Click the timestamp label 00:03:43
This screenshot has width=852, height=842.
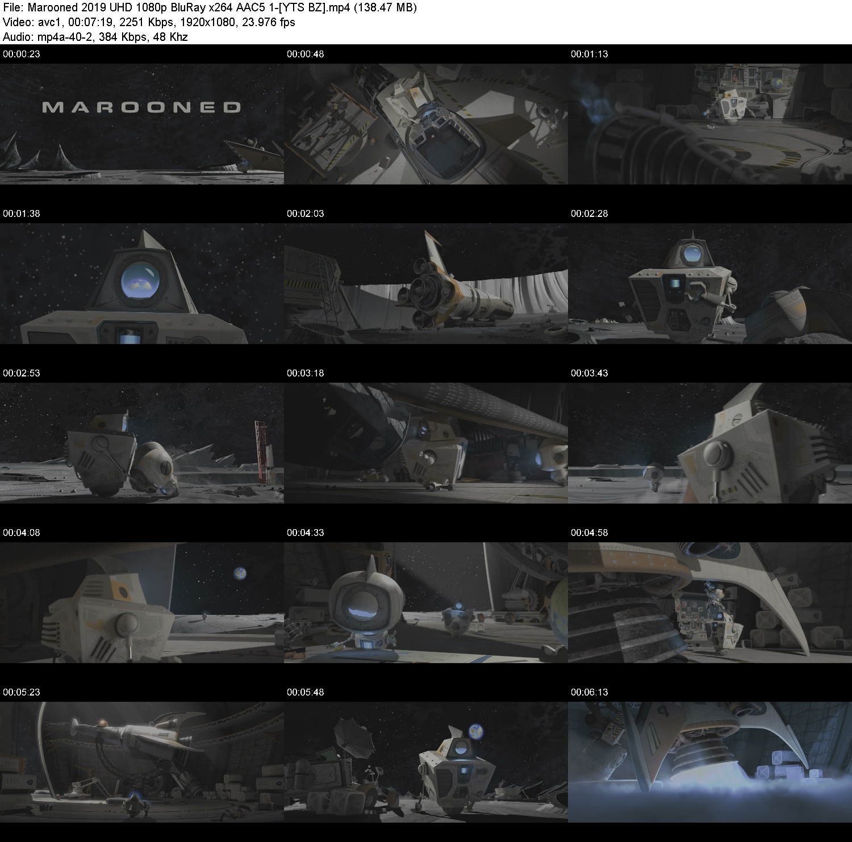[590, 373]
